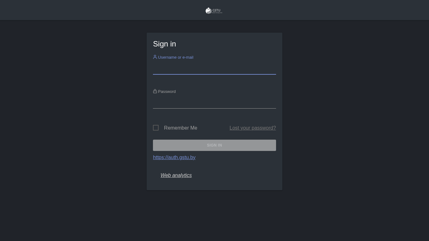Open the Lost your password link
429x241 pixels.
click(253, 128)
